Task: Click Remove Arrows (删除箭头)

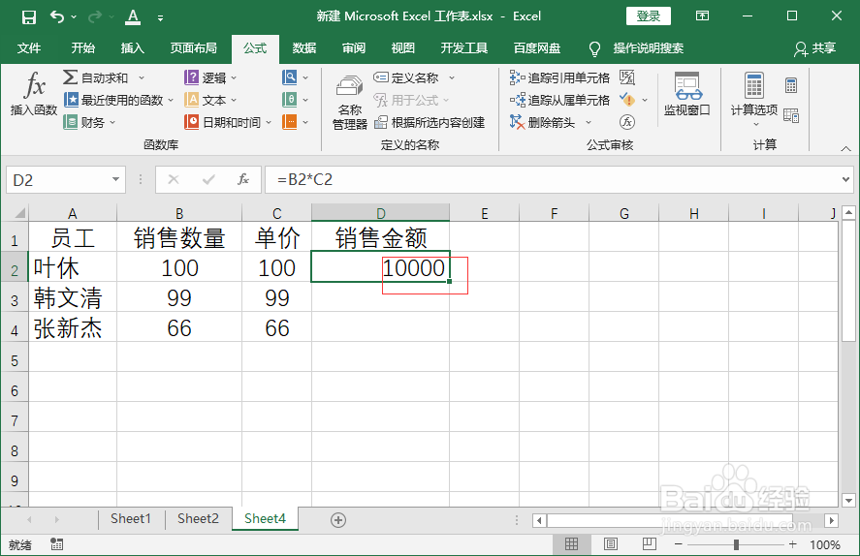Action: pyautogui.click(x=542, y=122)
